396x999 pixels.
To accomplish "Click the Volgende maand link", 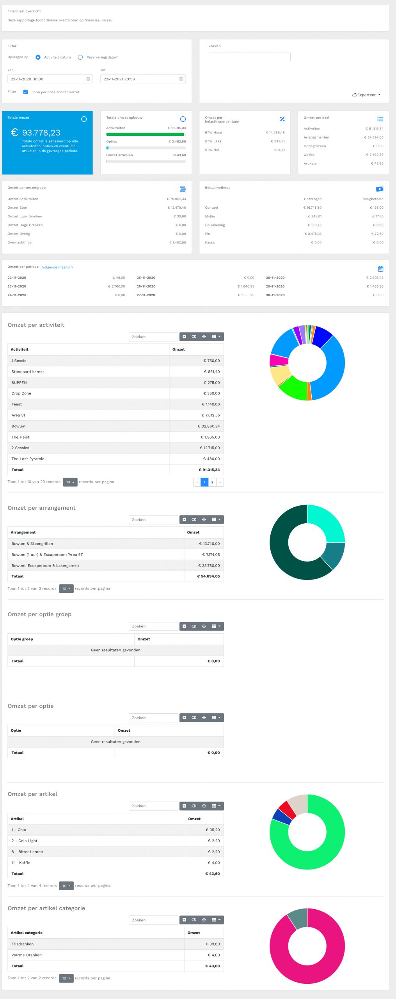I will point(57,267).
